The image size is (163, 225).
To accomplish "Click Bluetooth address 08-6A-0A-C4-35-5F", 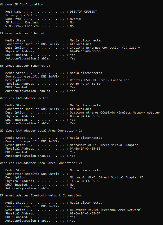I will pos(85,213).
